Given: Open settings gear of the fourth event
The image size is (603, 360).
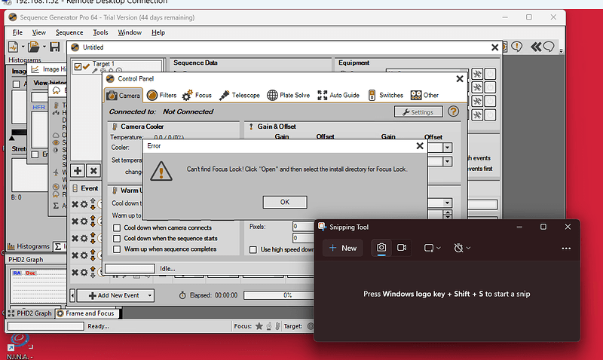Looking at the screenshot, I should click(x=84, y=255).
